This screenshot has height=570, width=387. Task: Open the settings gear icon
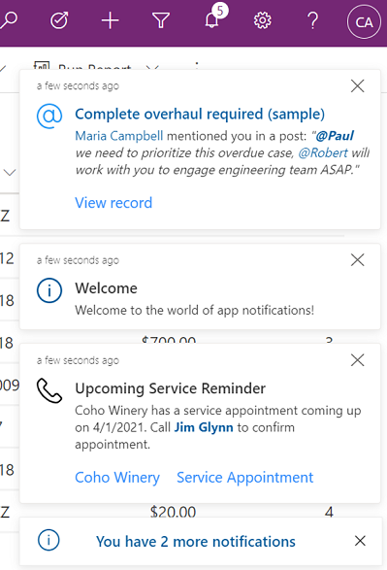[262, 20]
